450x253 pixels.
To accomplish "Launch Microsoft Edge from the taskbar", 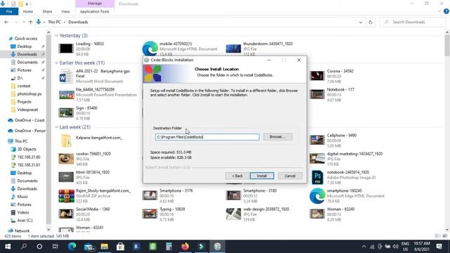I will (x=72, y=247).
